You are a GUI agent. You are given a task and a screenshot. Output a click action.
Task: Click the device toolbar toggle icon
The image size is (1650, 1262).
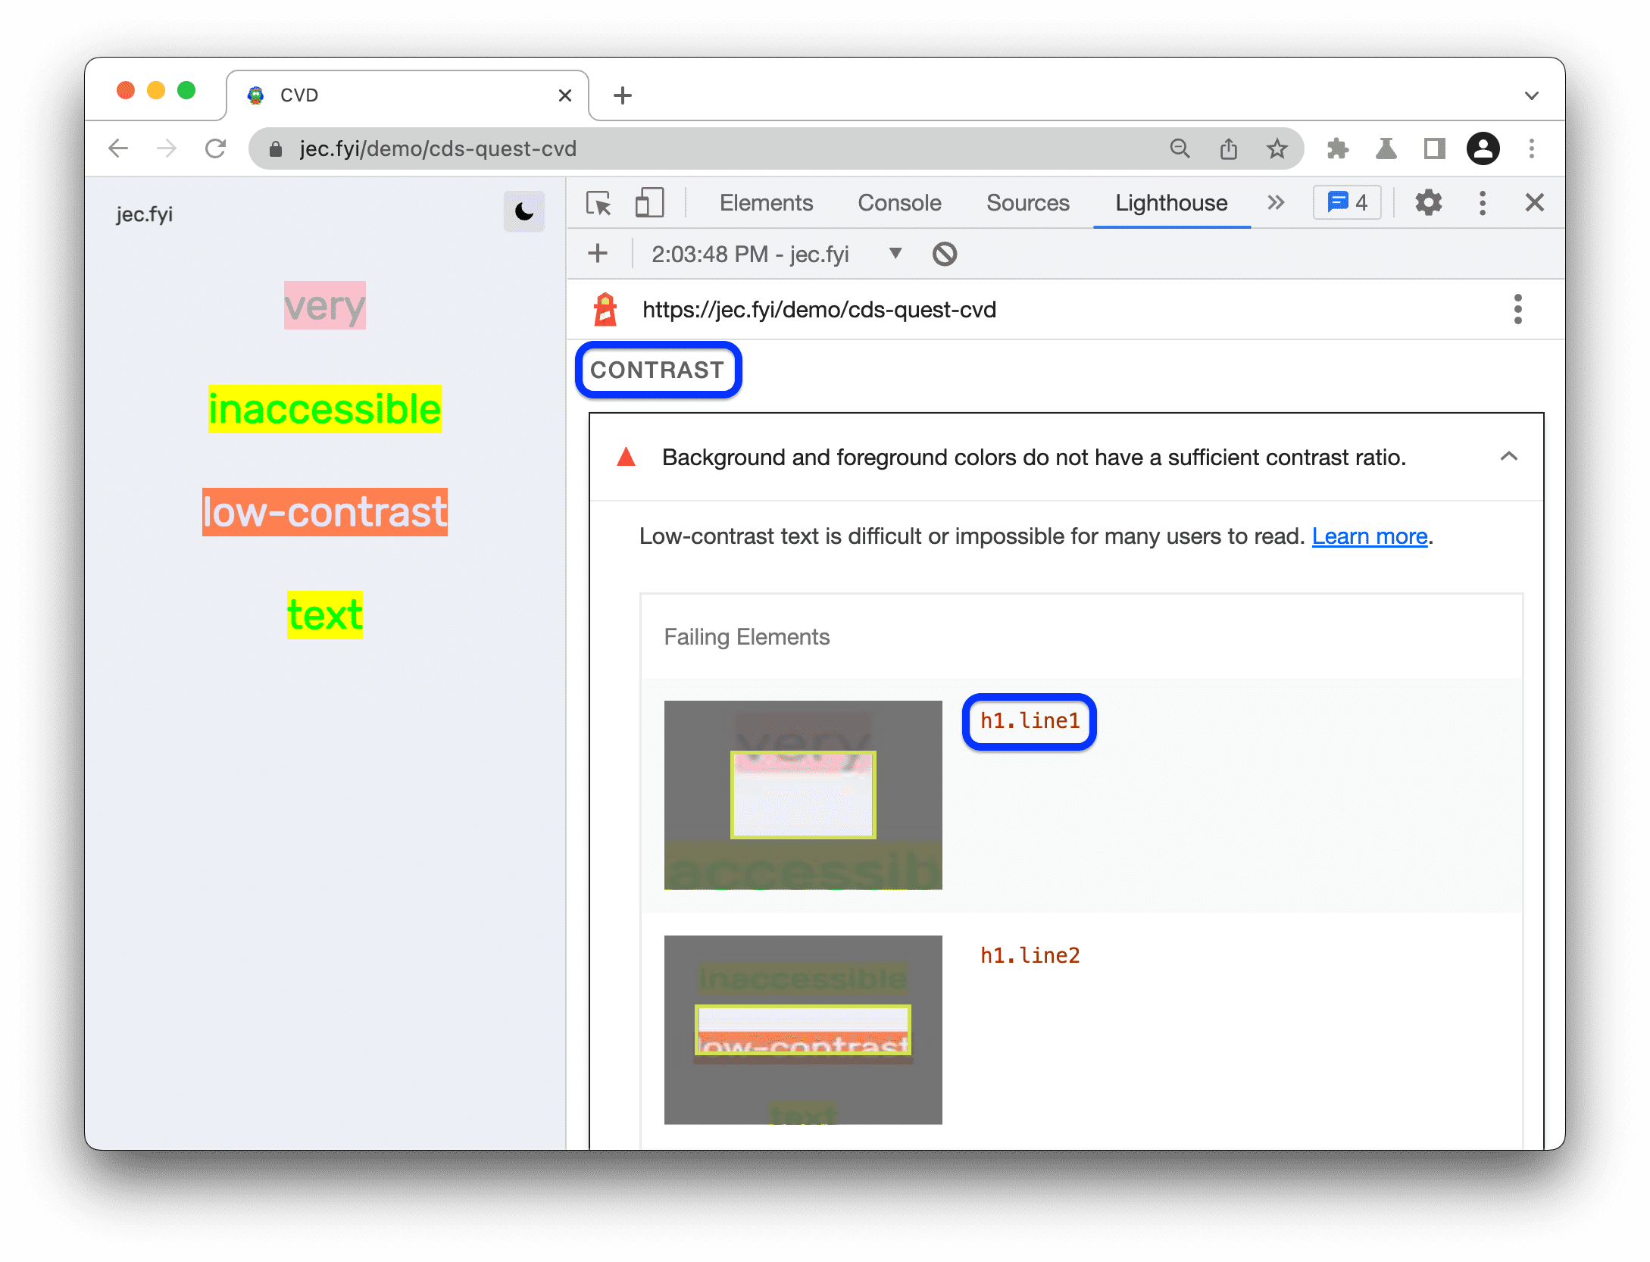click(x=649, y=203)
